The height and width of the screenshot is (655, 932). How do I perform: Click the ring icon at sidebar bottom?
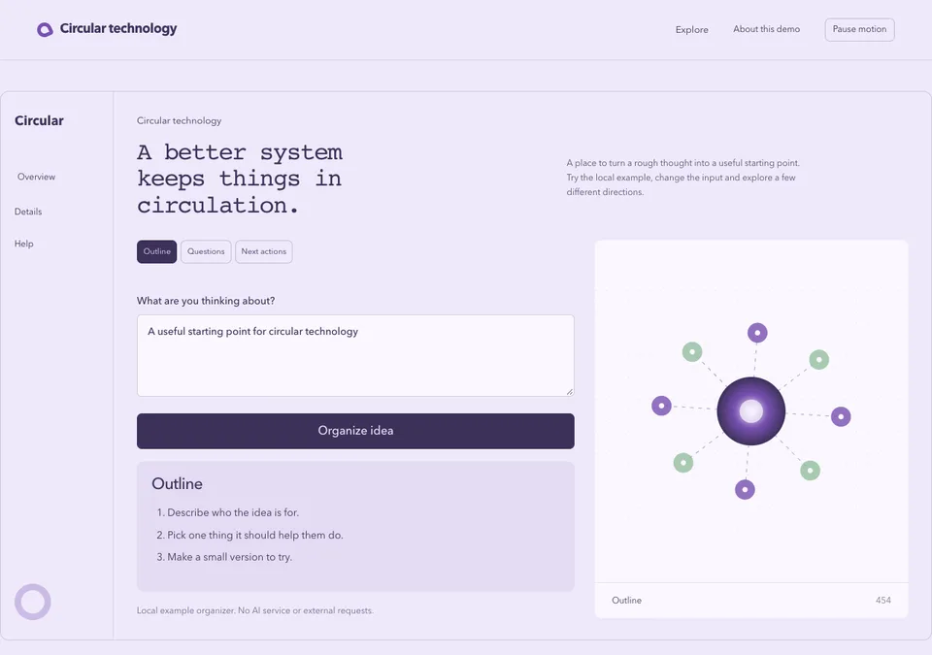coord(33,602)
